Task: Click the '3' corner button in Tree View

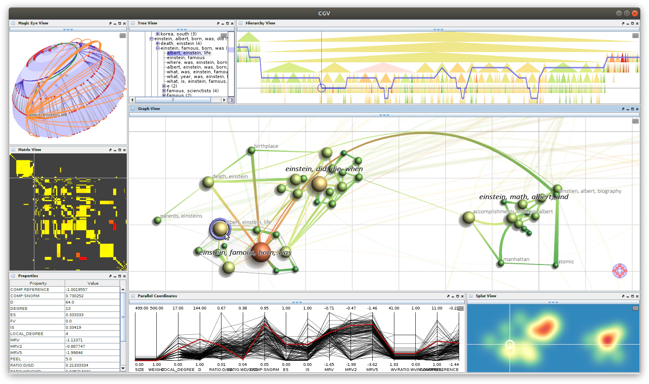Action: click(231, 100)
